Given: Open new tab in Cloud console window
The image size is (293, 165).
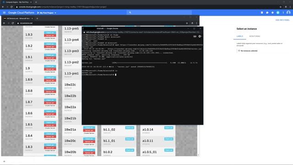Looking at the screenshot, I should [x=36, y=2].
